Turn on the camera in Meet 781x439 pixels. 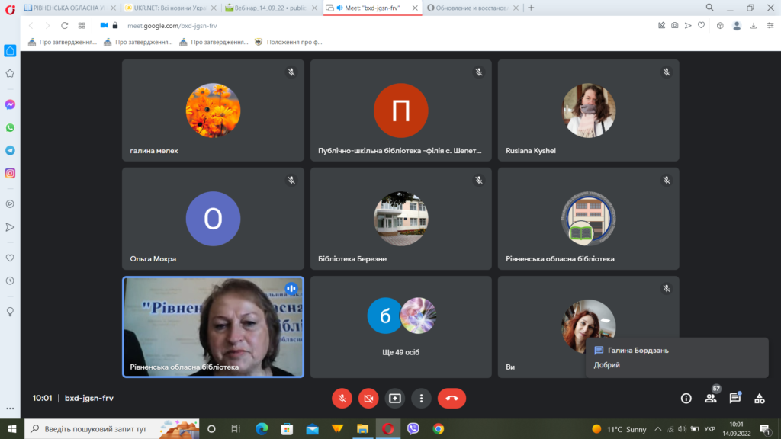click(368, 398)
